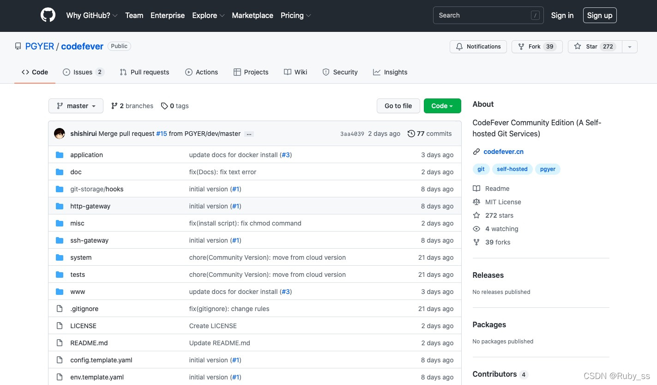Click the link icon beside codefever.cn

pyautogui.click(x=476, y=152)
